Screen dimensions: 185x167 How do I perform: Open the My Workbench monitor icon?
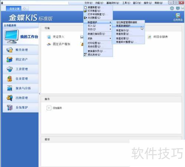[x=11, y=36]
